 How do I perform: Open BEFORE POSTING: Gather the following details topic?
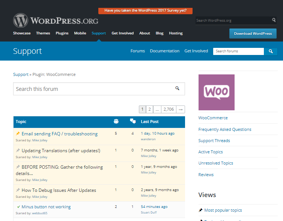[59, 170]
